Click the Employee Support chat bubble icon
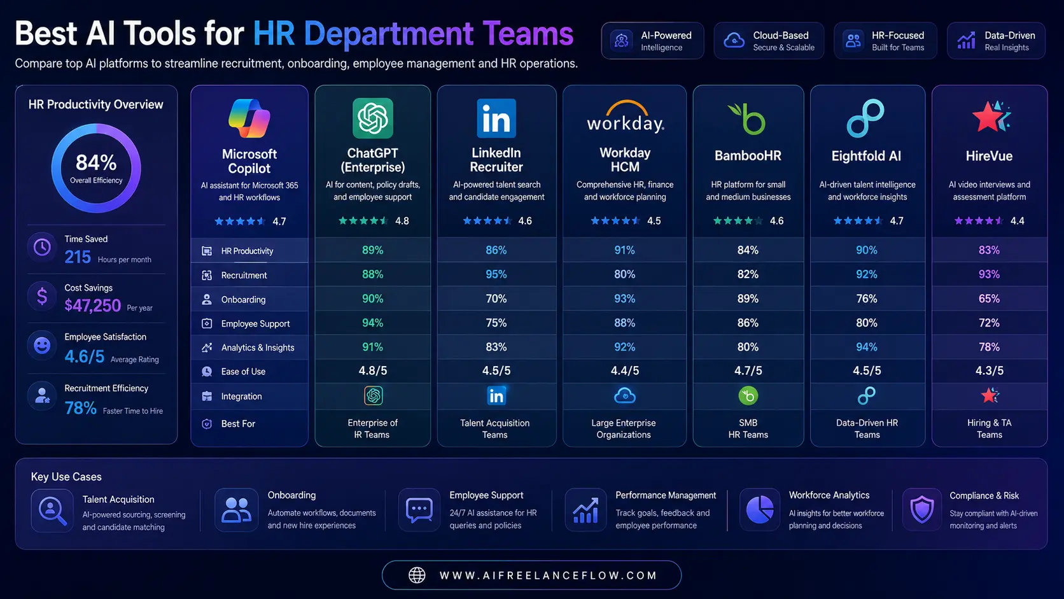The width and height of the screenshot is (1064, 599). (419, 510)
